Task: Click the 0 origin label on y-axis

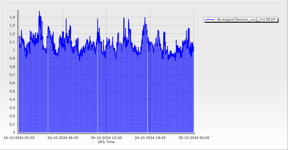Action: point(13,132)
